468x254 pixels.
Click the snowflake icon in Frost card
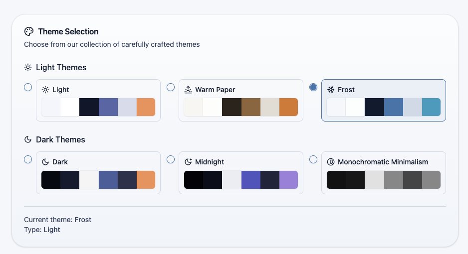pyautogui.click(x=331, y=90)
